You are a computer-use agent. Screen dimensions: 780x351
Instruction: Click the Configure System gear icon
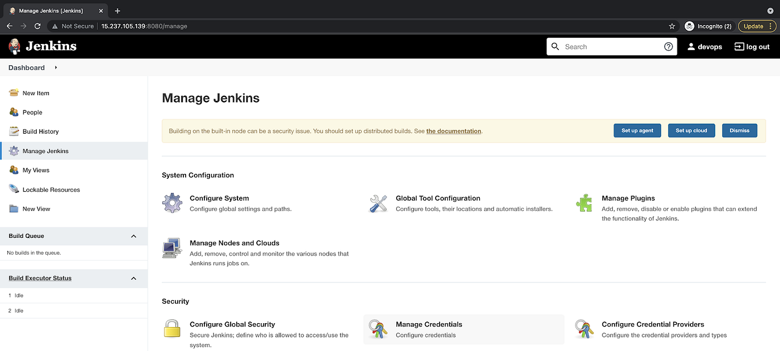pos(172,203)
